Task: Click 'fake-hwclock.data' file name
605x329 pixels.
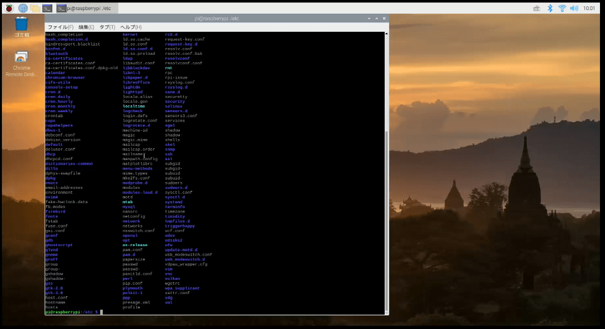Action: (x=67, y=202)
